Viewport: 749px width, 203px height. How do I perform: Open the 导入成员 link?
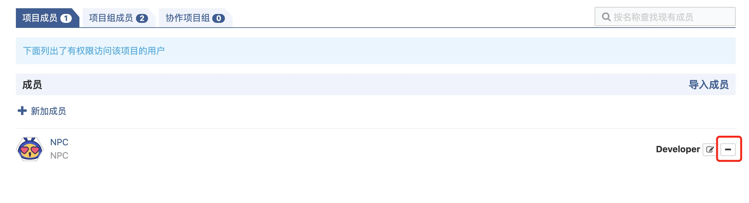(708, 85)
